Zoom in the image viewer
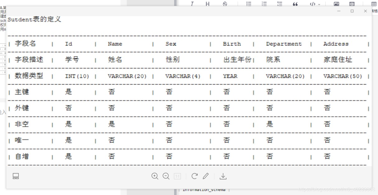378x195 pixels. [155, 176]
